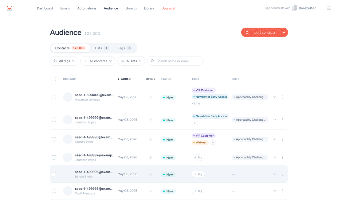The image size is (338, 202).
Task: Click plus icon next to Webinar tag
Action: coord(213,142)
